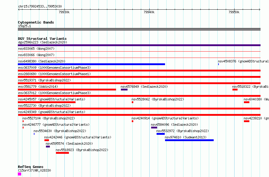Click the nsv6595574 (Sedlazeck2020) label

pos(69,144)
